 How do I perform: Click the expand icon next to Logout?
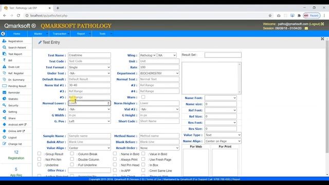322,24
